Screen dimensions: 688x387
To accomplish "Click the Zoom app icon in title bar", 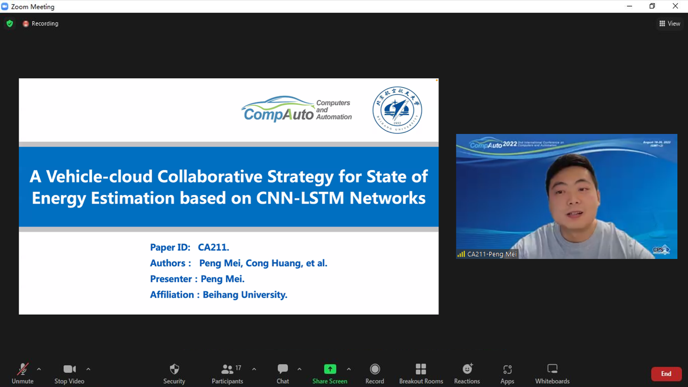I will click(x=5, y=6).
